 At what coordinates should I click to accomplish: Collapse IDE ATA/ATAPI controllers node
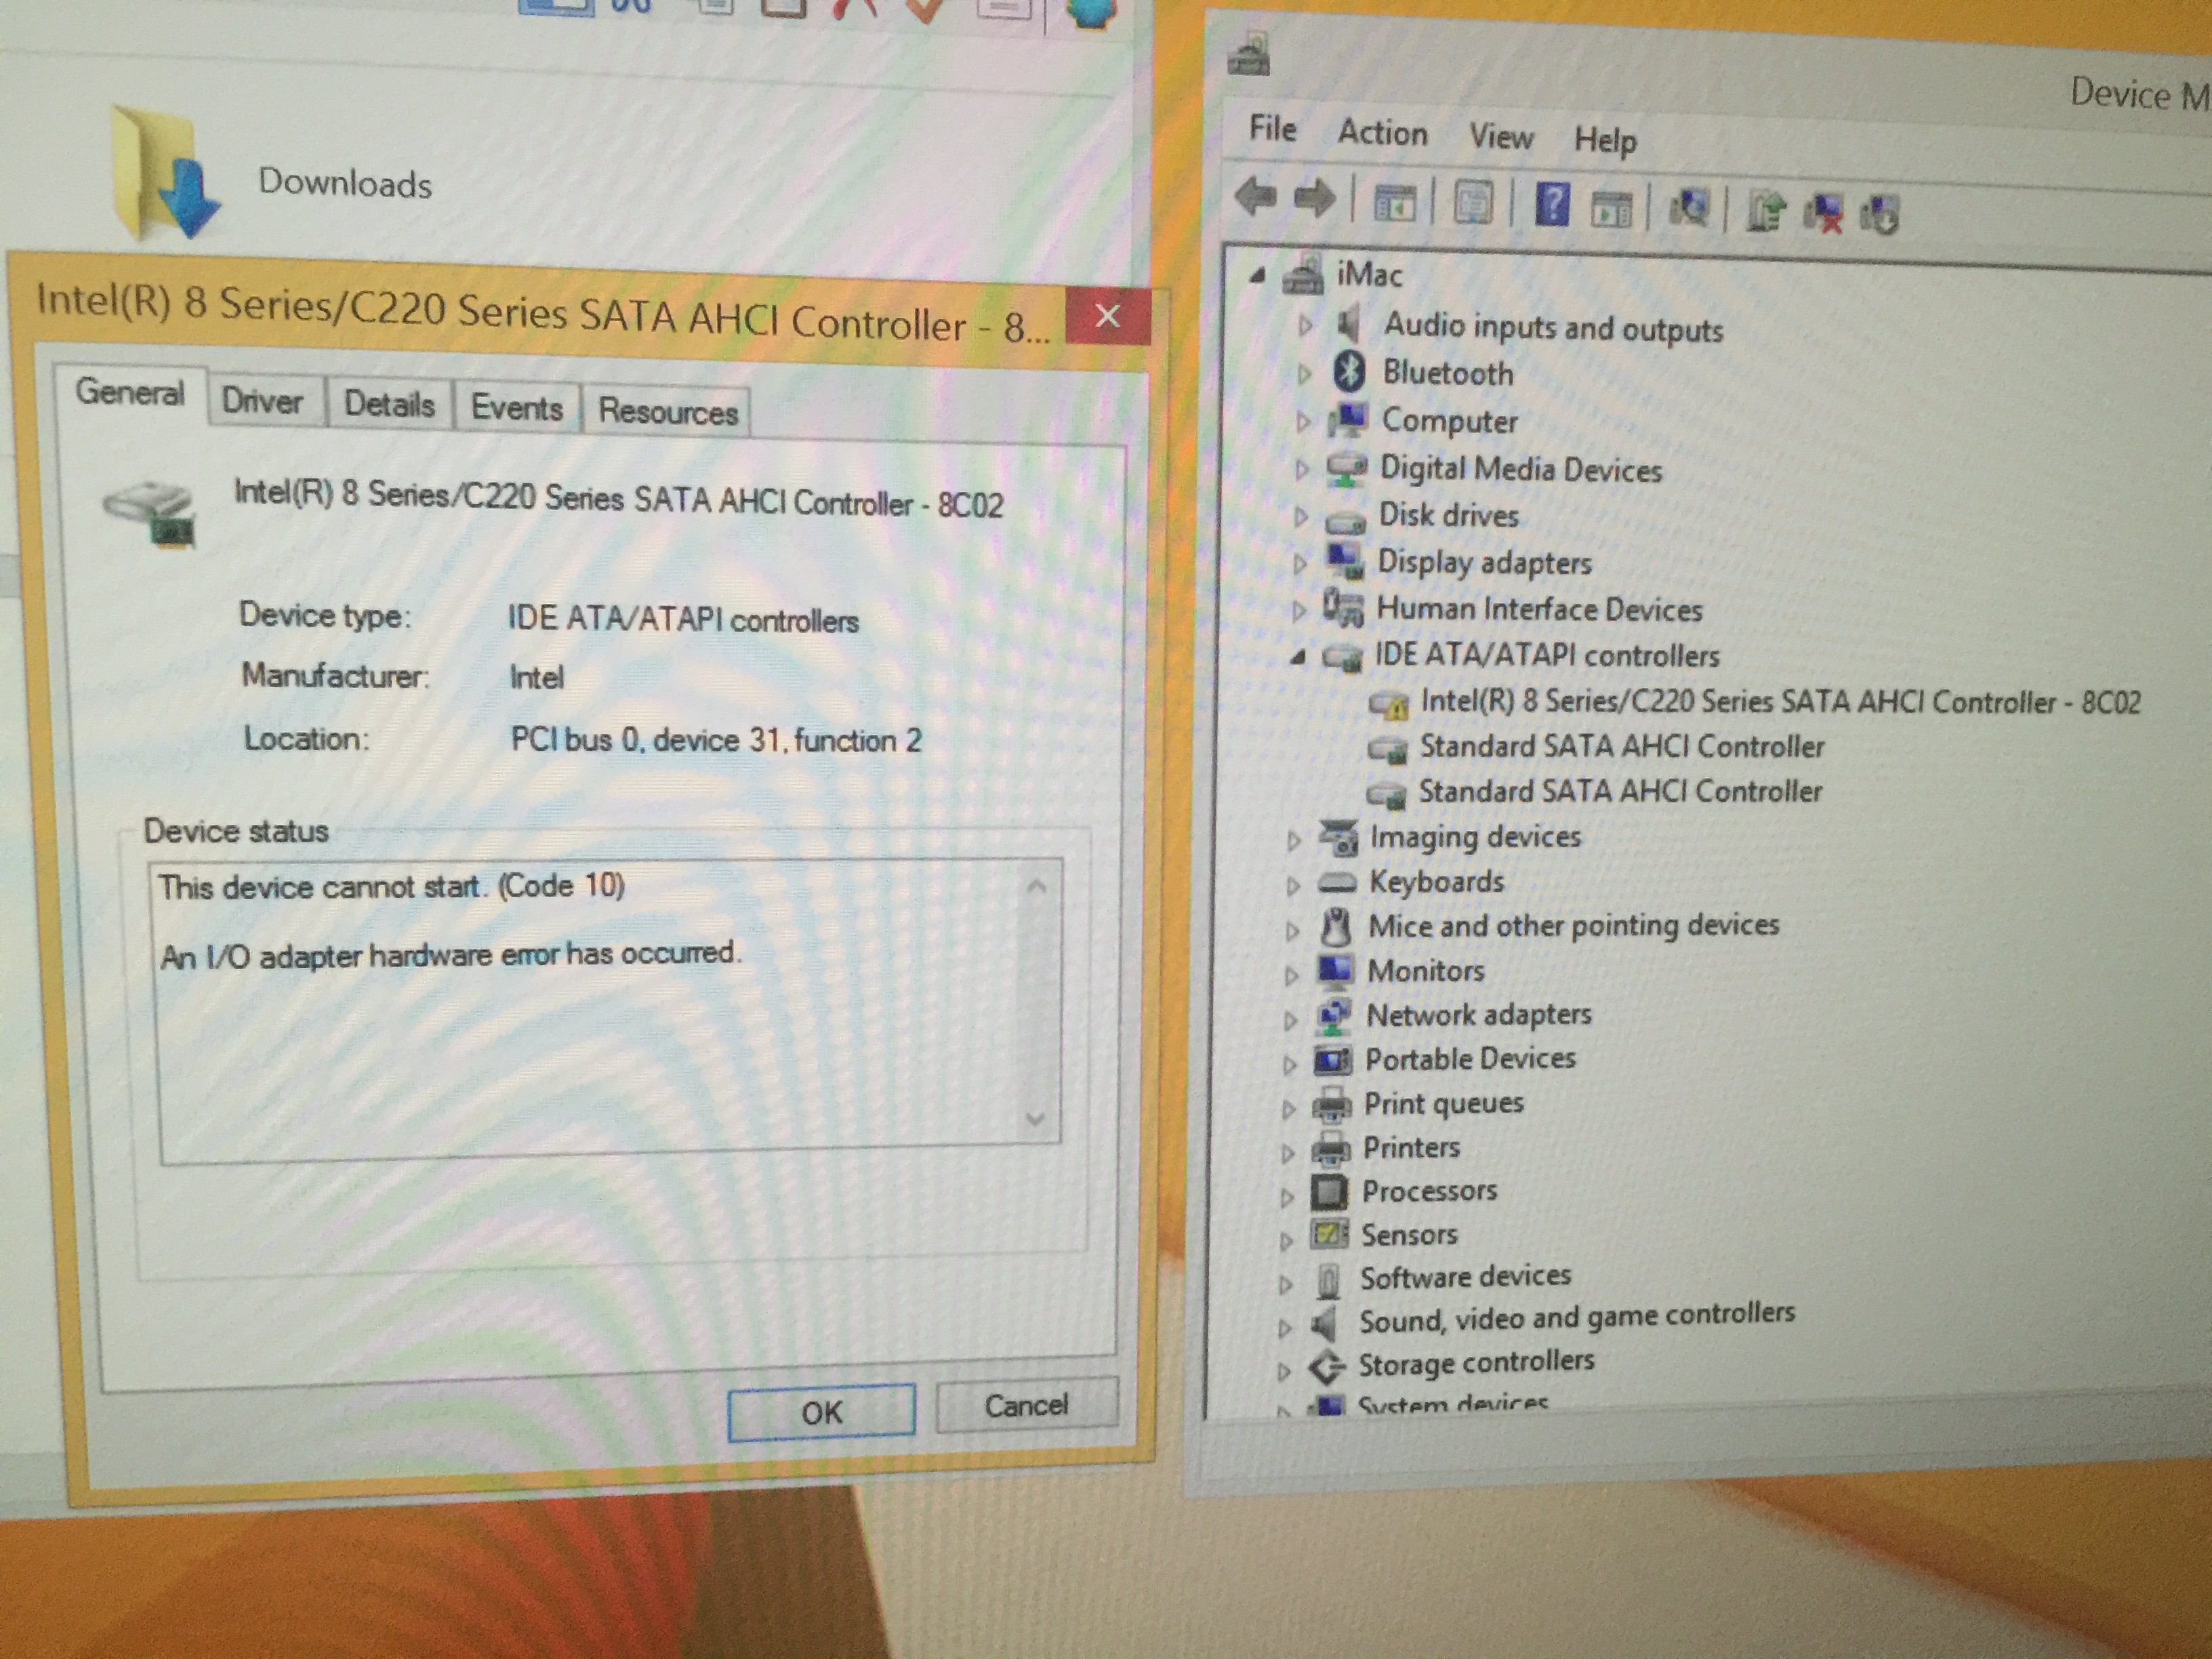point(1297,657)
